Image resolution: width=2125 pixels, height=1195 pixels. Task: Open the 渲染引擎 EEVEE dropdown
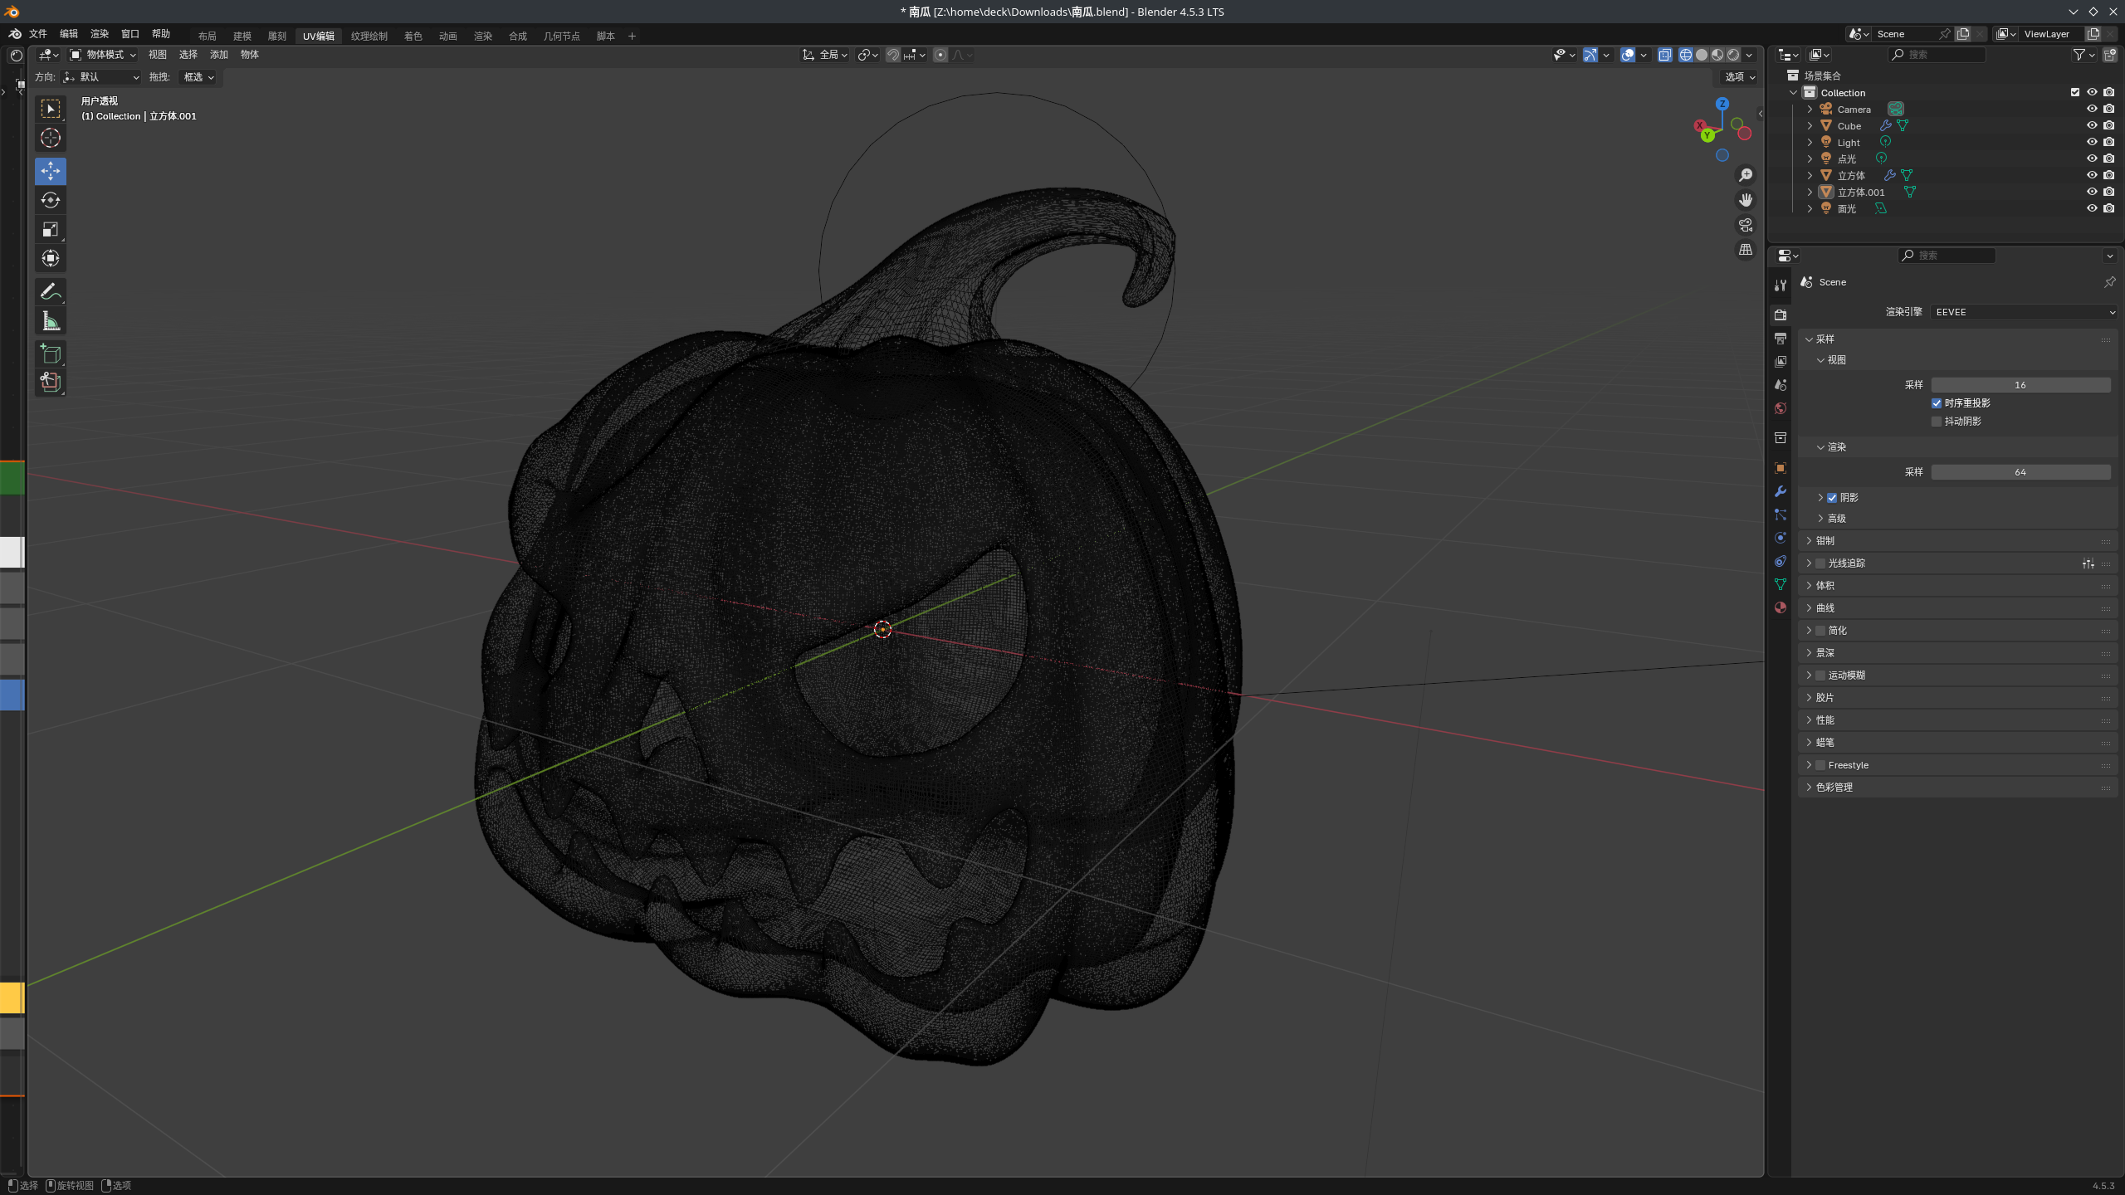click(x=2024, y=312)
